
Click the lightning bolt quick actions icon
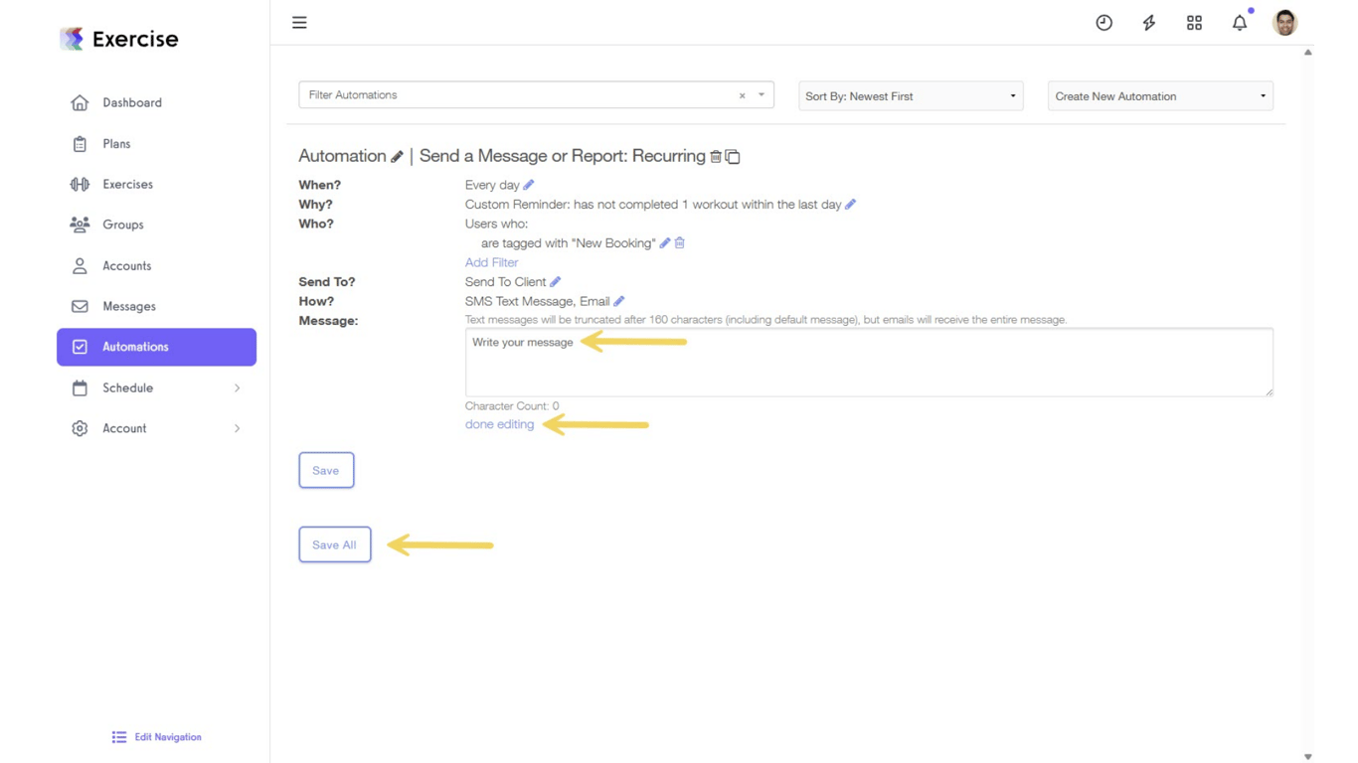[x=1149, y=23]
